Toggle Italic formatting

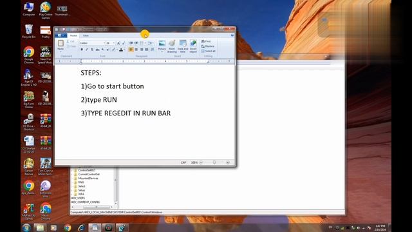pos(87,50)
